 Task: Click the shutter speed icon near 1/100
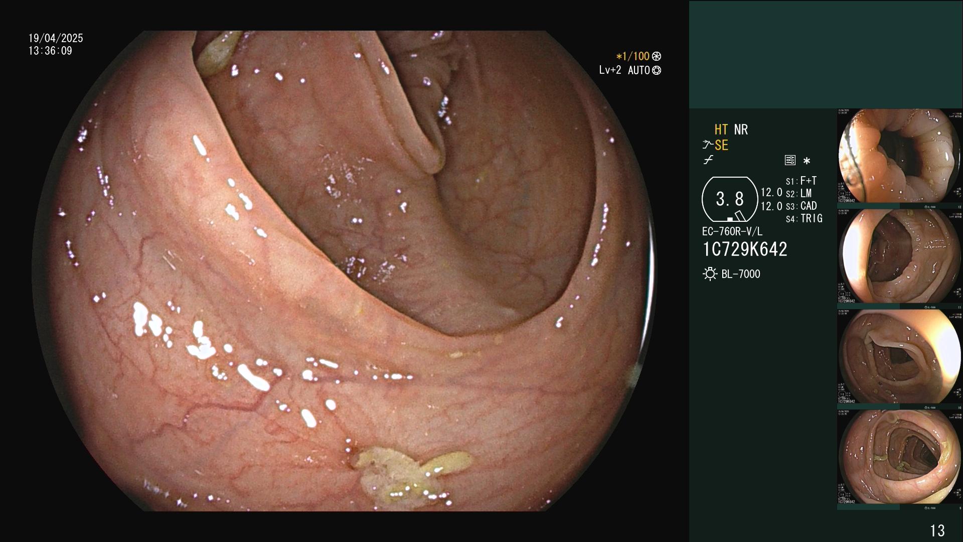pyautogui.click(x=657, y=57)
